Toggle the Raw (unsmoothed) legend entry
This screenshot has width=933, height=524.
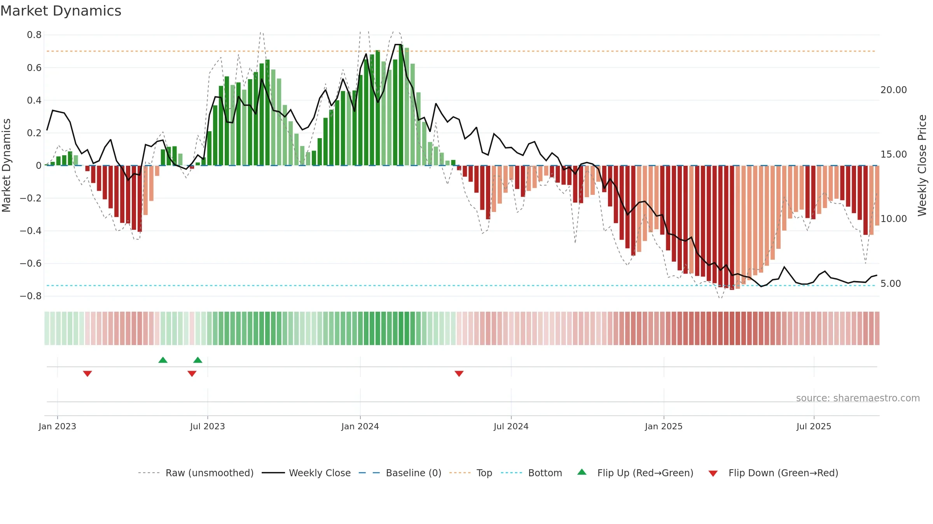pos(196,473)
